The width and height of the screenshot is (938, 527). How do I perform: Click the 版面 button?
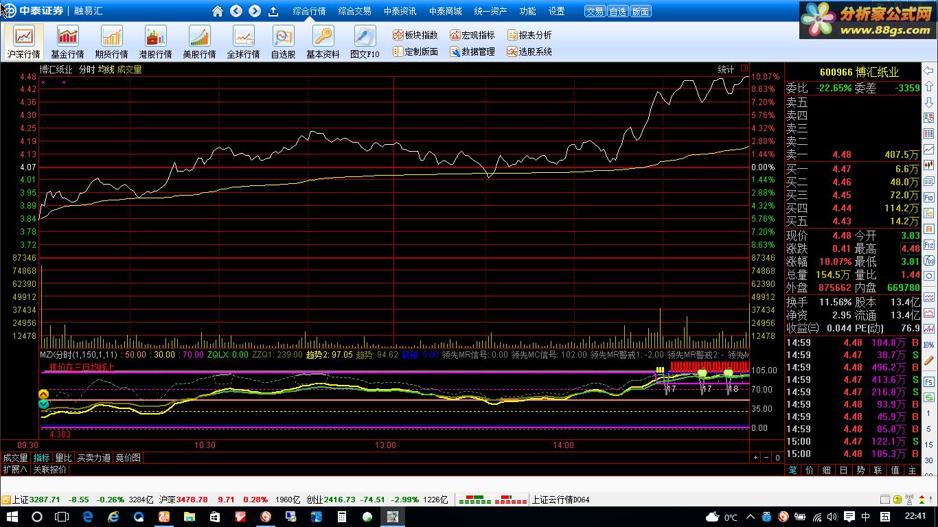(x=640, y=12)
